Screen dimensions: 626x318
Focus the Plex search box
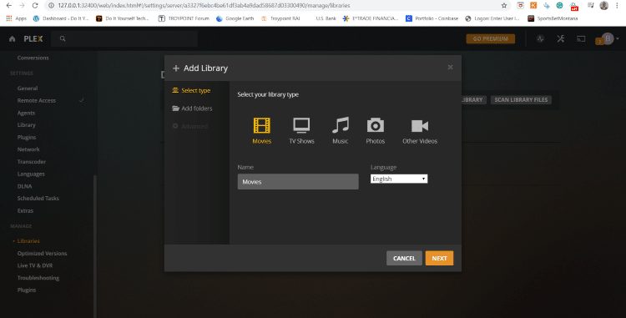(124, 38)
